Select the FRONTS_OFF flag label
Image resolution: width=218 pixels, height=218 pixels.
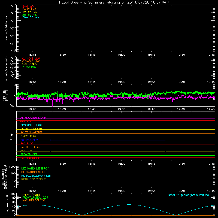point(29,155)
